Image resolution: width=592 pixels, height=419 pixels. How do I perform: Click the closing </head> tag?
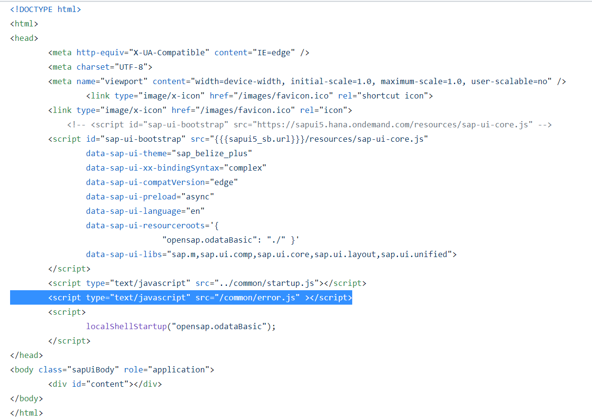[26, 355]
